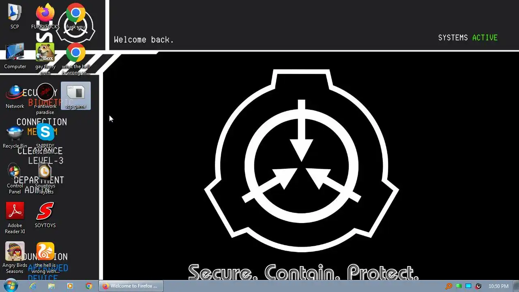Open the Windows Start menu
The image size is (519, 292).
[x=11, y=286]
